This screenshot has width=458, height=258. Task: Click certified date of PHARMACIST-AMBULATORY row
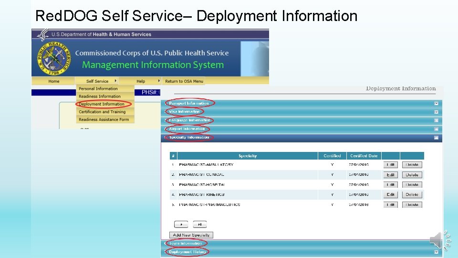tap(358, 165)
